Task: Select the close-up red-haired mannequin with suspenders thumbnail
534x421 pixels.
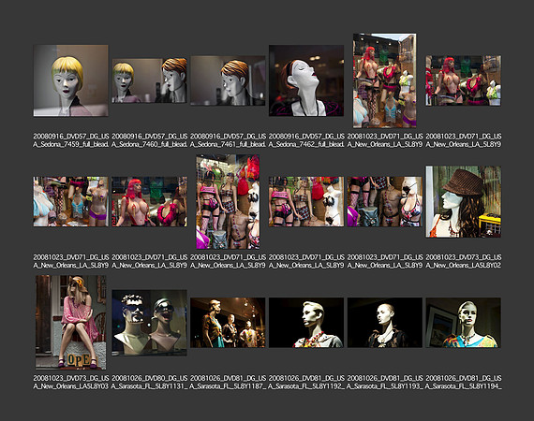Action: (x=149, y=202)
